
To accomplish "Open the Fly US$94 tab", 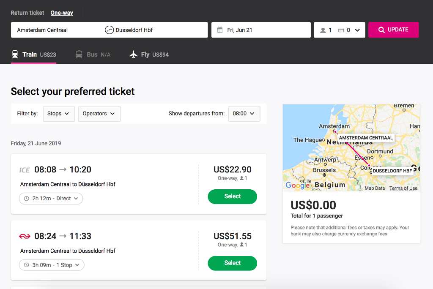I will tap(149, 55).
